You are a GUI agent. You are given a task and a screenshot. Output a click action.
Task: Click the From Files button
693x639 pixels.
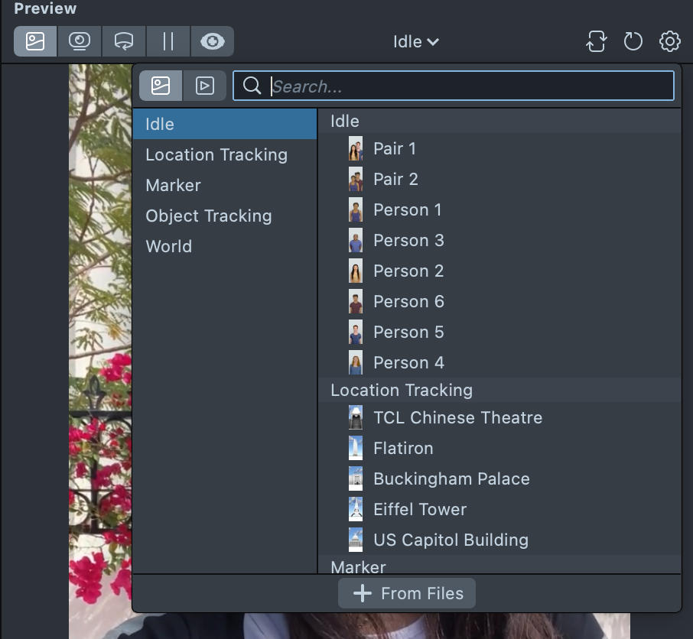[407, 593]
